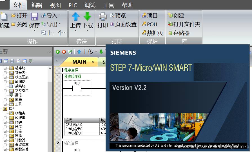Open the 文件 ribbon tab
This screenshot has height=152, width=252.
click(x=18, y=5)
